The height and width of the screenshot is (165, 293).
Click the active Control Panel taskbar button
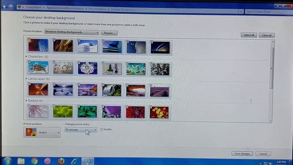(x=87, y=161)
